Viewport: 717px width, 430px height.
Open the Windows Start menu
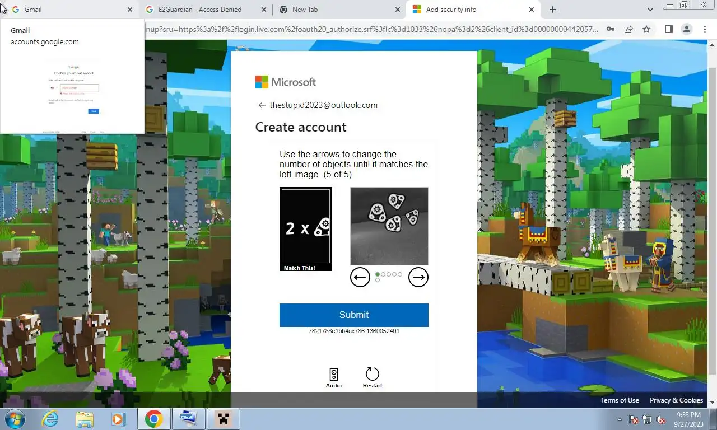[x=16, y=419]
